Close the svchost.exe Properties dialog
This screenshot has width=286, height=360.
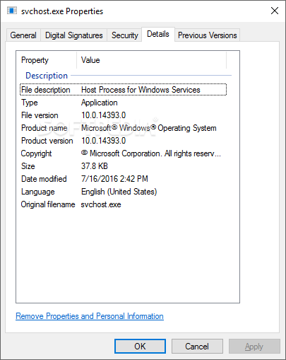tap(275, 11)
